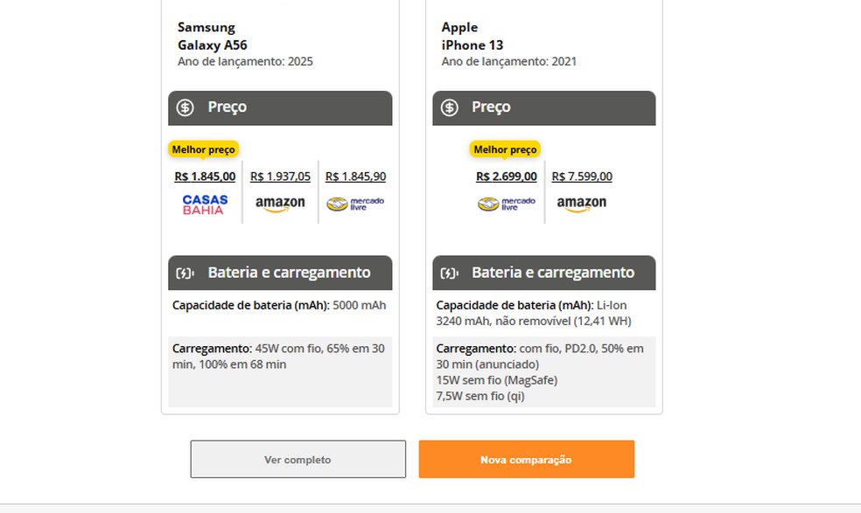The height and width of the screenshot is (513, 861).
Task: Click Mercado Livre logo under iPhone 13
Action: tap(507, 203)
